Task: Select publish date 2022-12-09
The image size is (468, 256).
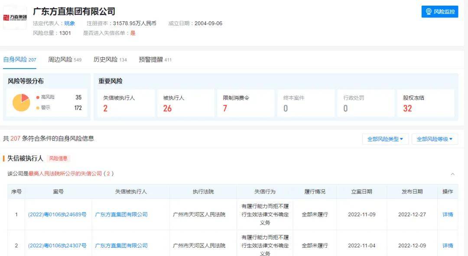Action: tap(412, 246)
